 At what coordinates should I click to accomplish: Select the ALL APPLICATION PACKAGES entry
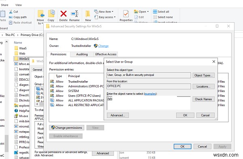[x=77, y=100]
